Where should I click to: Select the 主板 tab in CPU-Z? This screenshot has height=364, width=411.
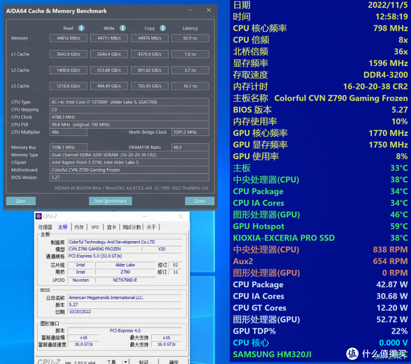coord(63,227)
